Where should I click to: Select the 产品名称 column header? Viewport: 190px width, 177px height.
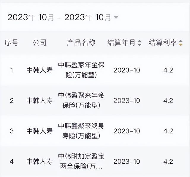(81, 43)
